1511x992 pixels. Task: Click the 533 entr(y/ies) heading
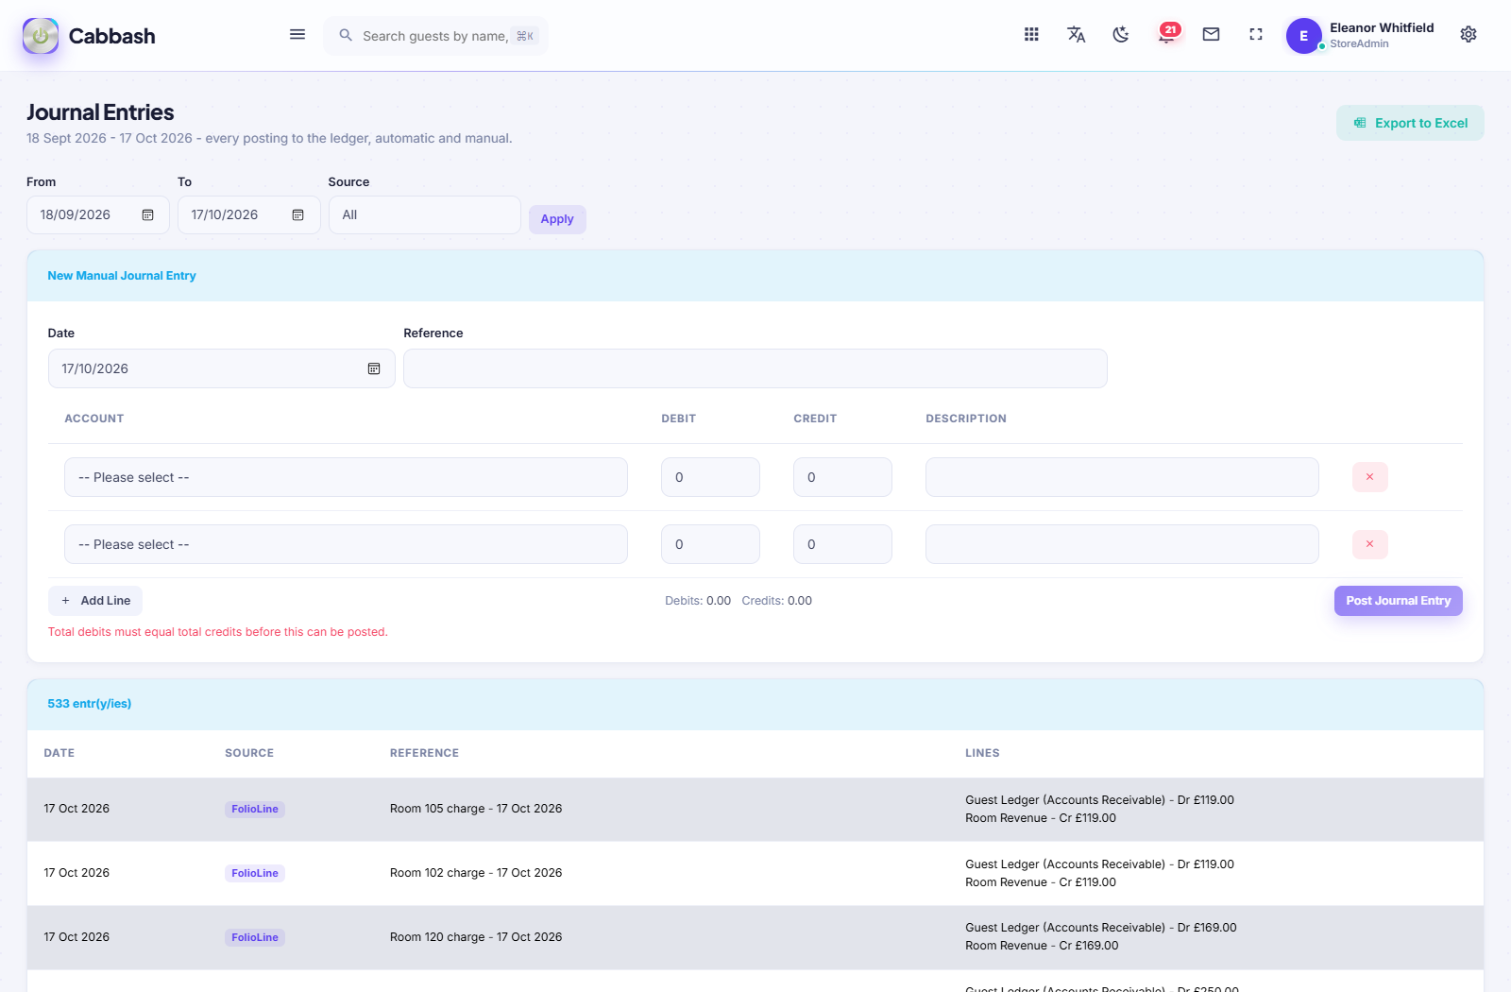[x=90, y=704]
